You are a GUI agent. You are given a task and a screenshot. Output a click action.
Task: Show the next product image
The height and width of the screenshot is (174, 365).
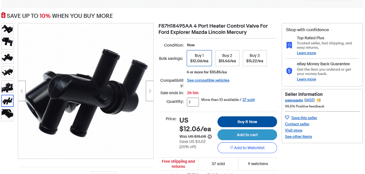coord(150,91)
